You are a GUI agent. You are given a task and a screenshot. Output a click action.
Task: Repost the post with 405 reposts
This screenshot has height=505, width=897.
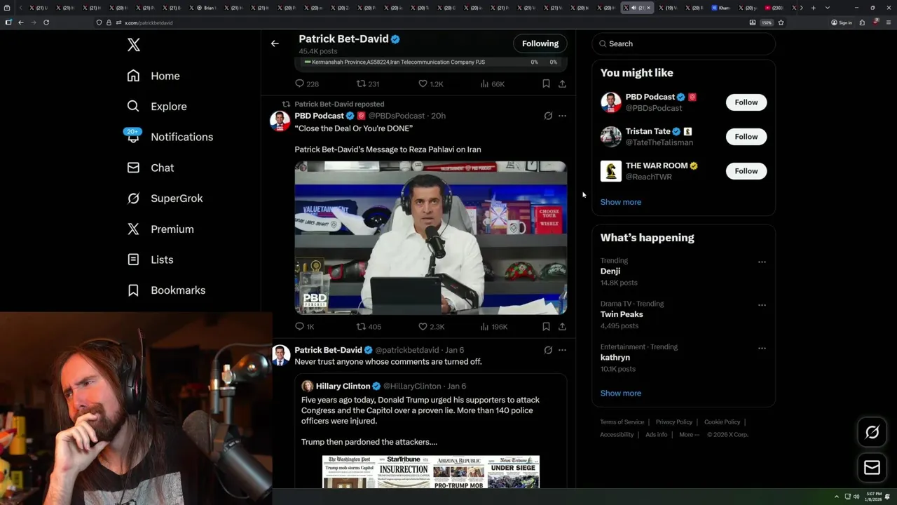(369, 327)
